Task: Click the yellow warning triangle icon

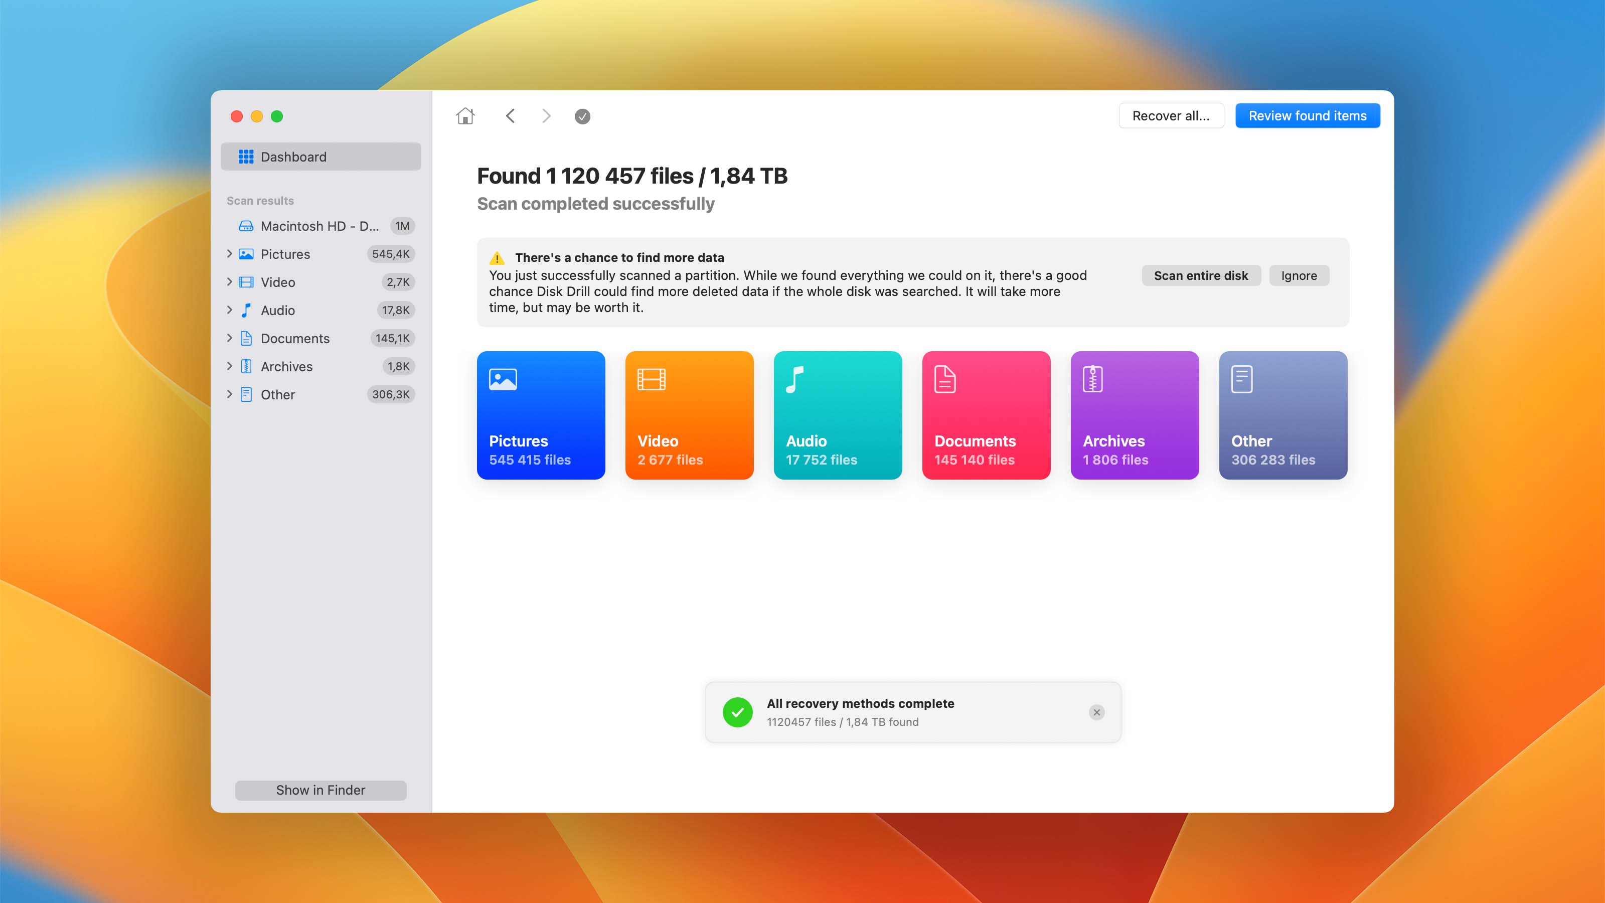Action: coord(497,258)
